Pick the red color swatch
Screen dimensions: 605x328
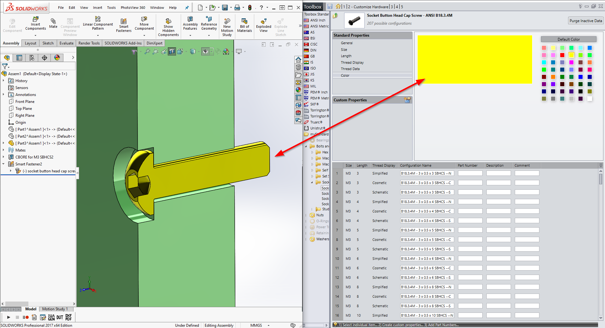coord(562,55)
